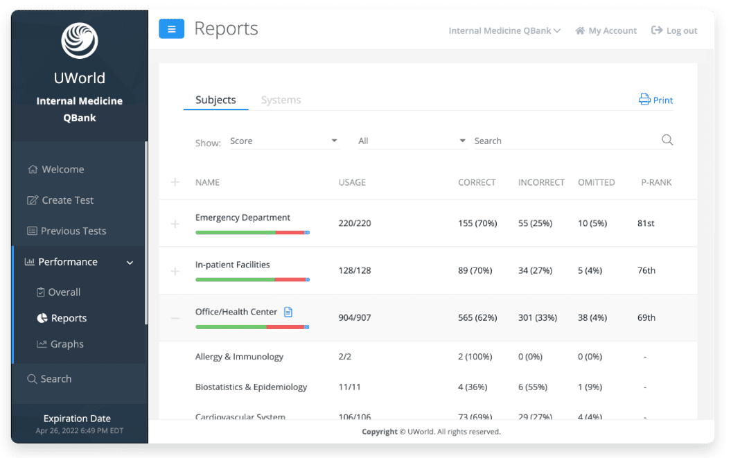Open the All filter dropdown
Screen dimensions: 731x458
(x=412, y=141)
